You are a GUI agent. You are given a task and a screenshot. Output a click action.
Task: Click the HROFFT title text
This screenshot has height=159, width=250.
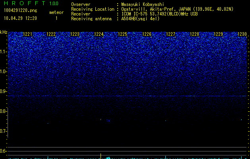click(25, 3)
